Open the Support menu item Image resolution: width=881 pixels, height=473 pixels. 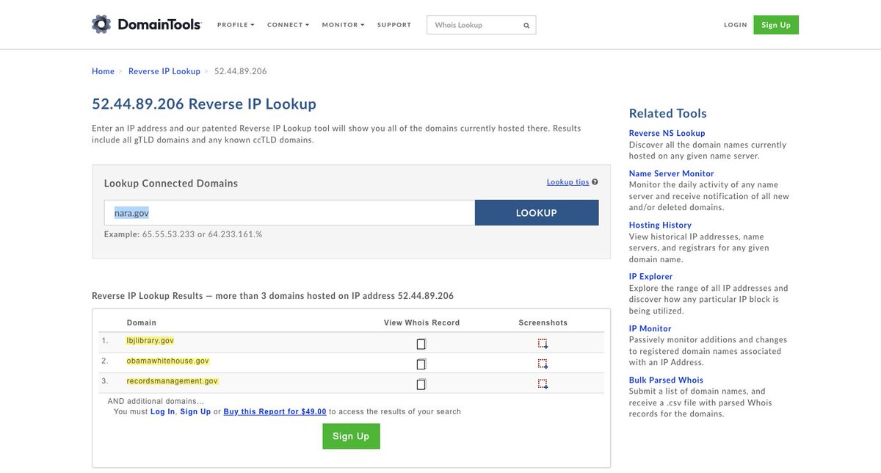(394, 25)
